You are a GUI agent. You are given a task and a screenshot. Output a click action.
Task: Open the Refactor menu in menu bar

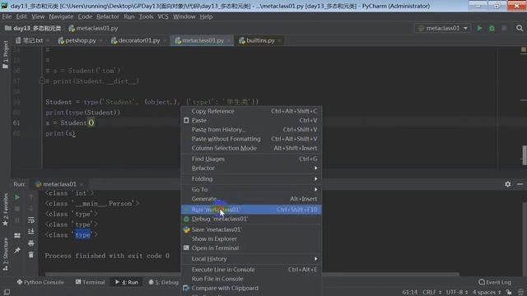click(x=108, y=16)
